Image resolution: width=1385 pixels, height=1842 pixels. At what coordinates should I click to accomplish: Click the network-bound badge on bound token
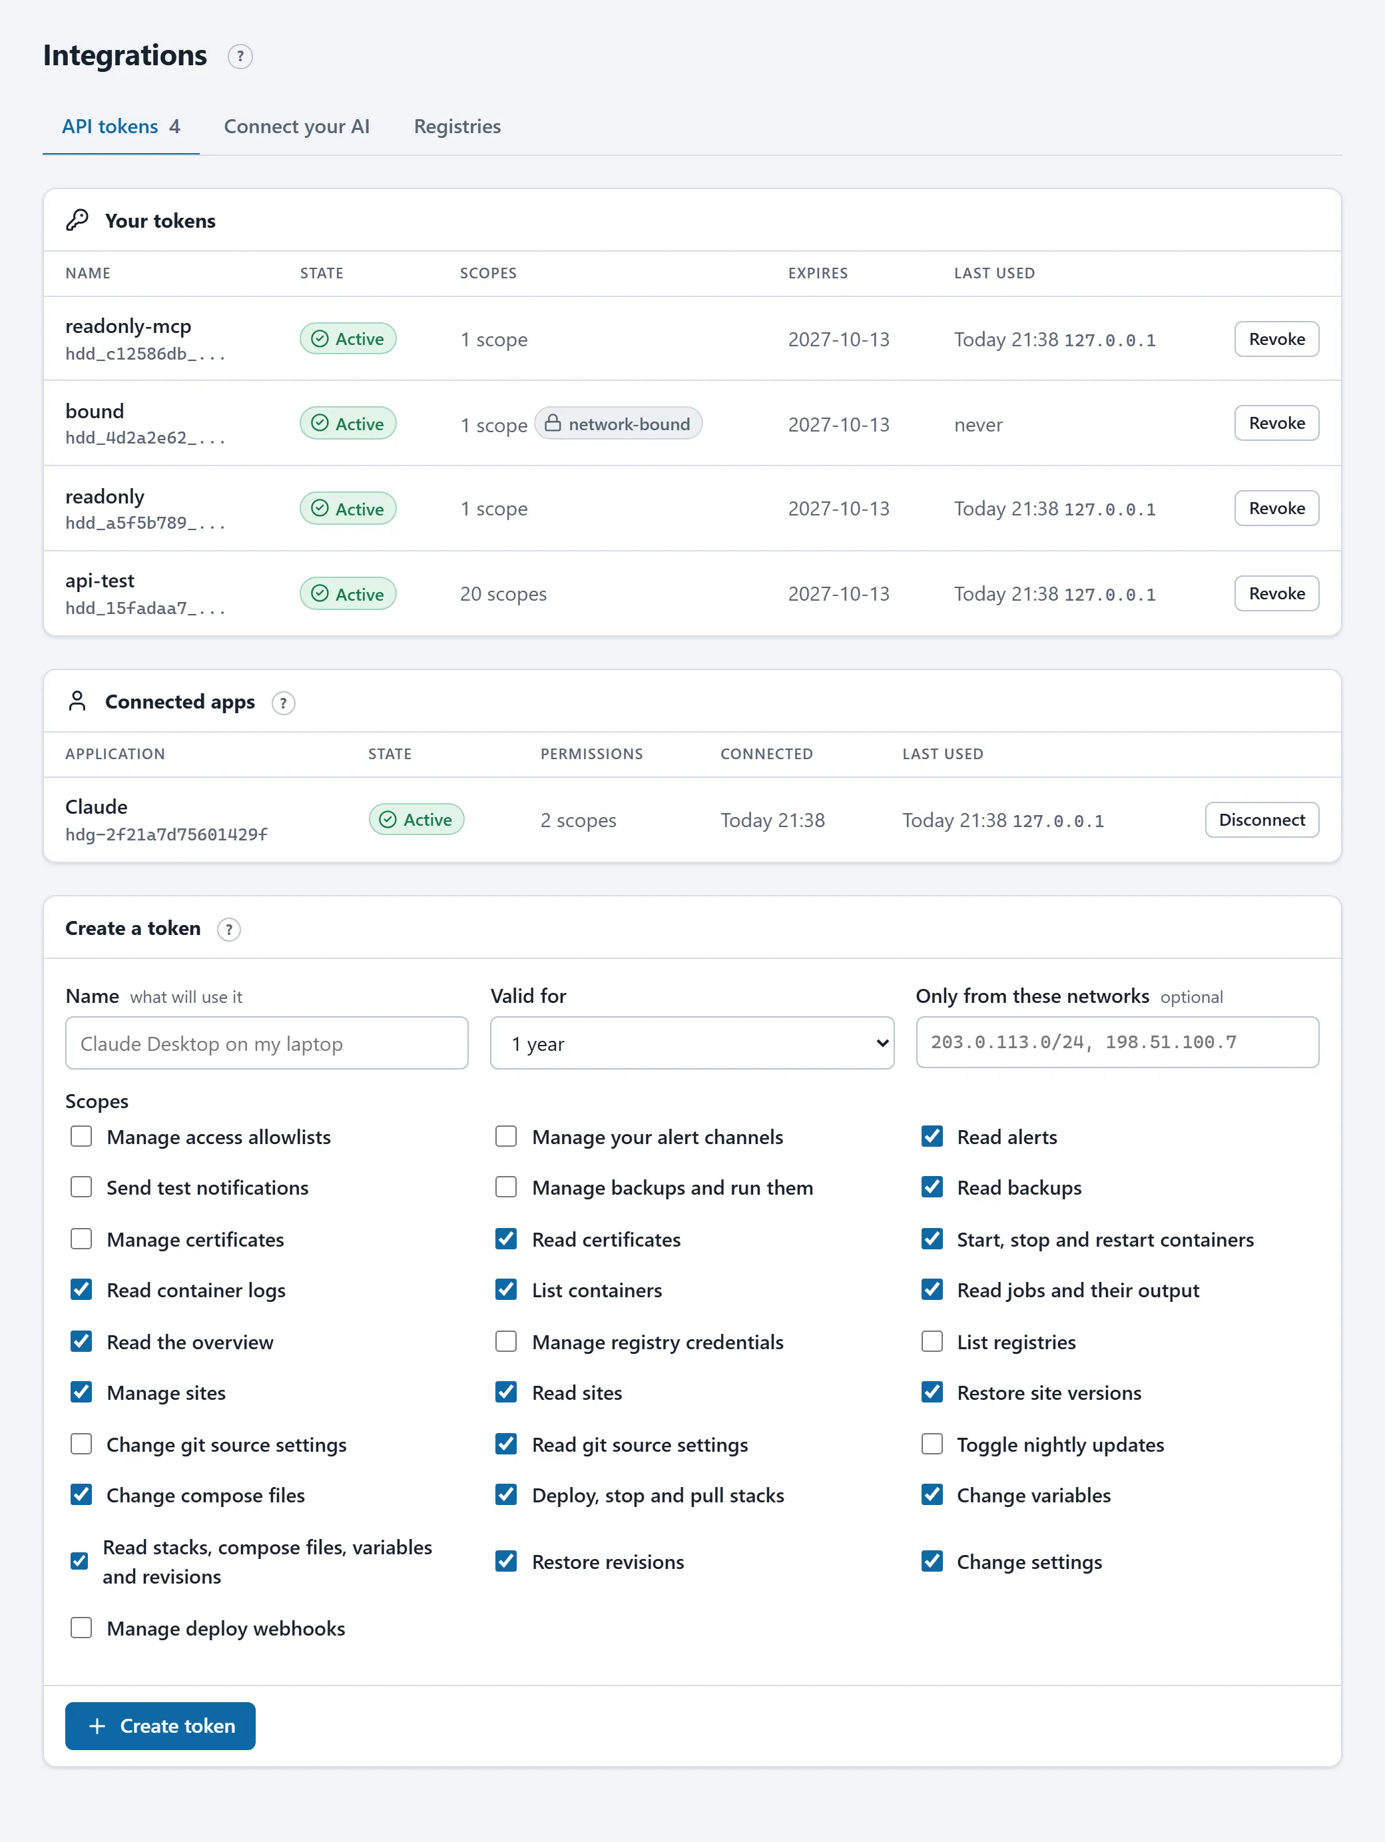[618, 423]
